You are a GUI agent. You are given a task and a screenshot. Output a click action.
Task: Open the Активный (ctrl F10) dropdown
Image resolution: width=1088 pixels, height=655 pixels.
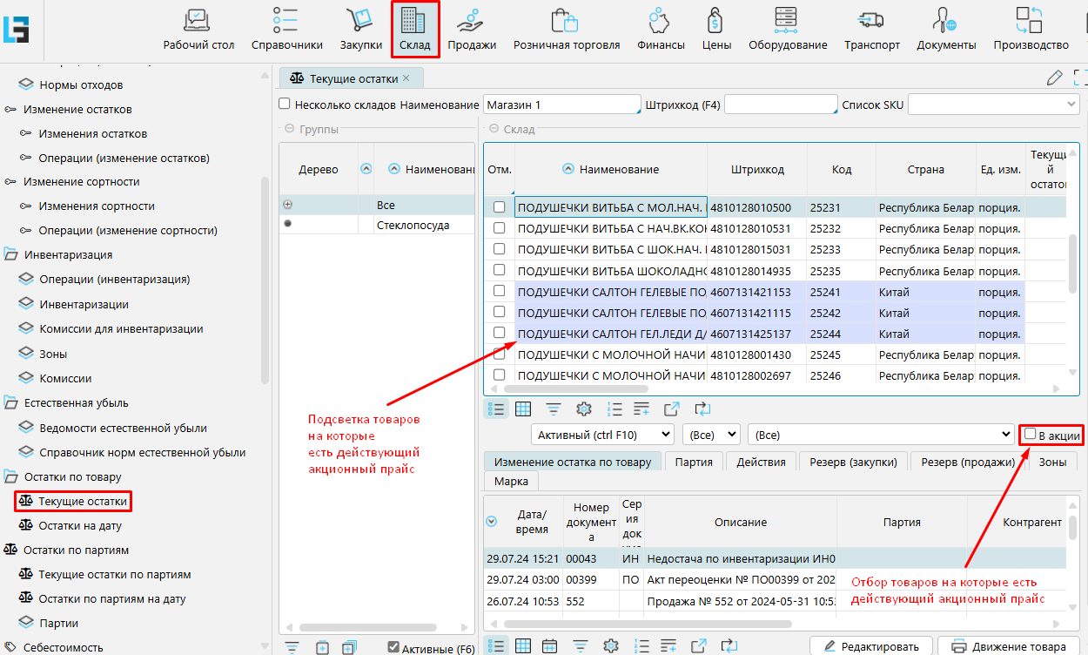tap(602, 434)
